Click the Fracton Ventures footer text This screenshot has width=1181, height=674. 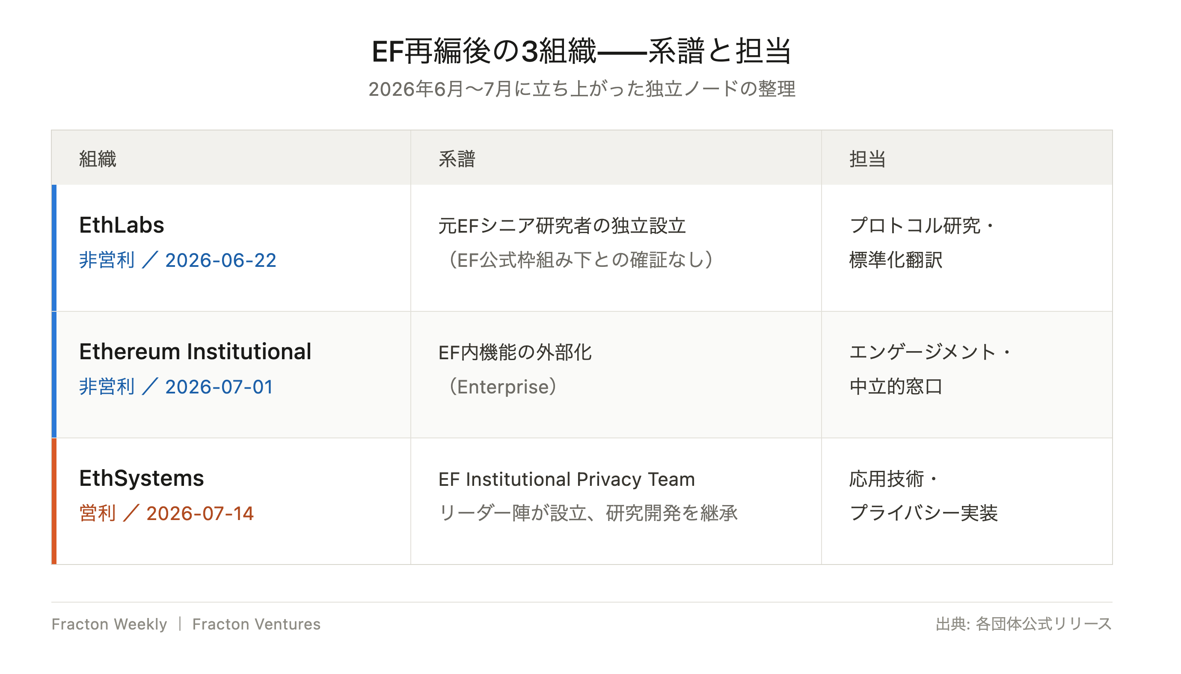click(x=256, y=624)
